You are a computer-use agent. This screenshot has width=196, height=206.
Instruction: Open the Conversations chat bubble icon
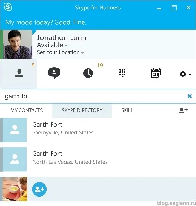pyautogui.click(x=54, y=73)
